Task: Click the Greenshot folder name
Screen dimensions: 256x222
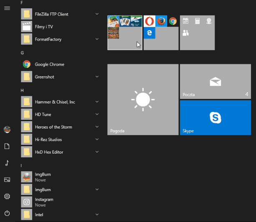Action: click(x=44, y=77)
